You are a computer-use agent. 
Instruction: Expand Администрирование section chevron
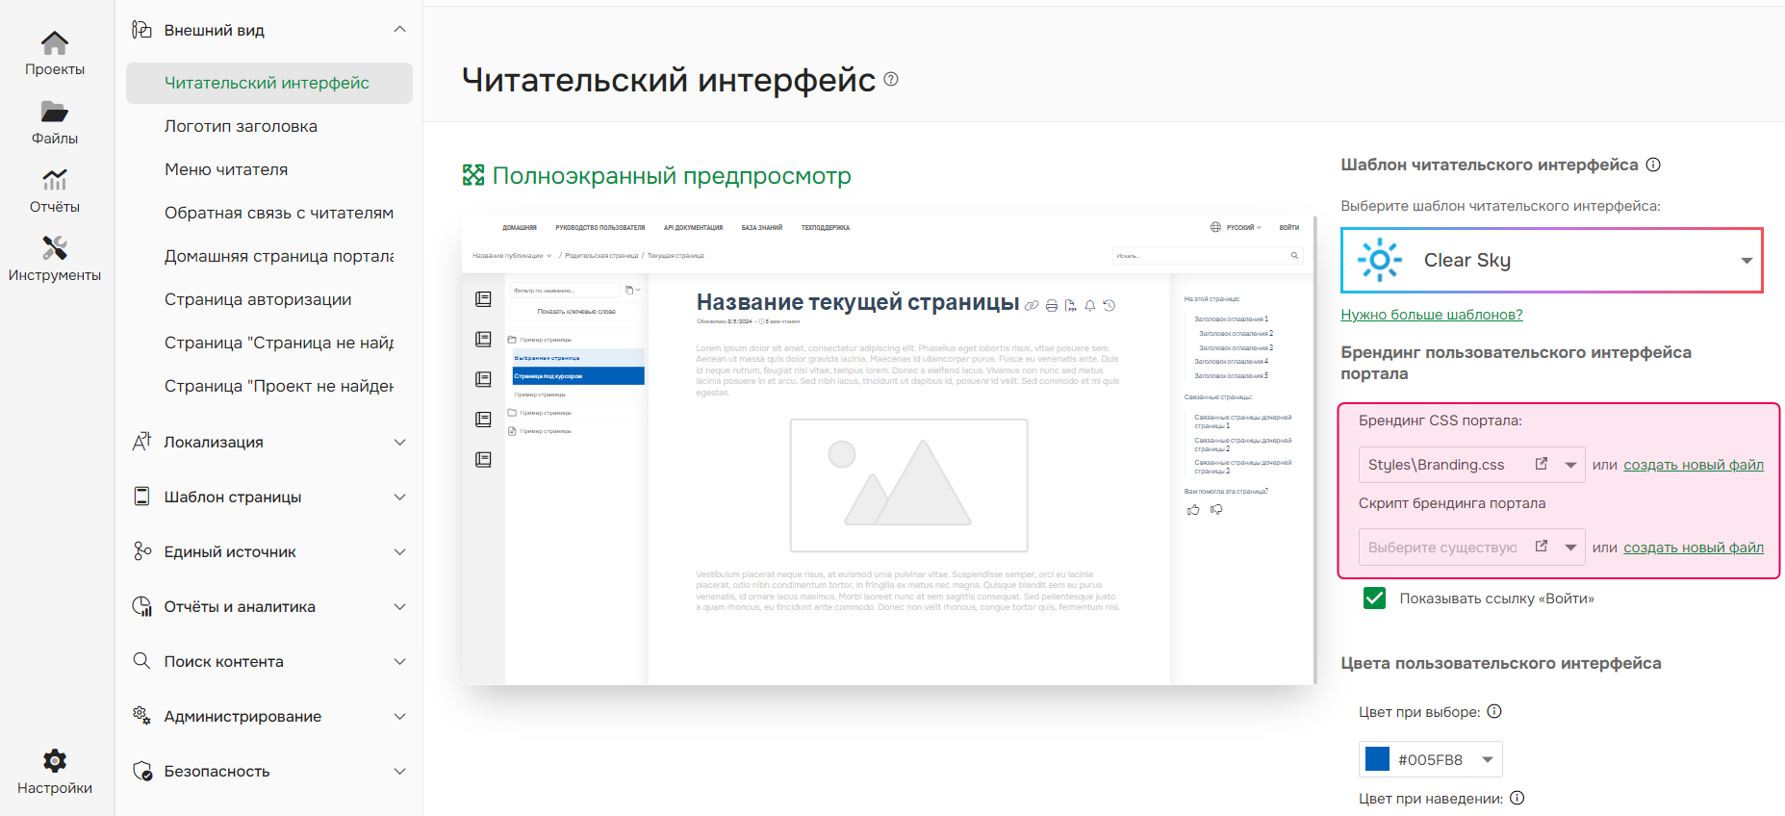click(x=400, y=716)
